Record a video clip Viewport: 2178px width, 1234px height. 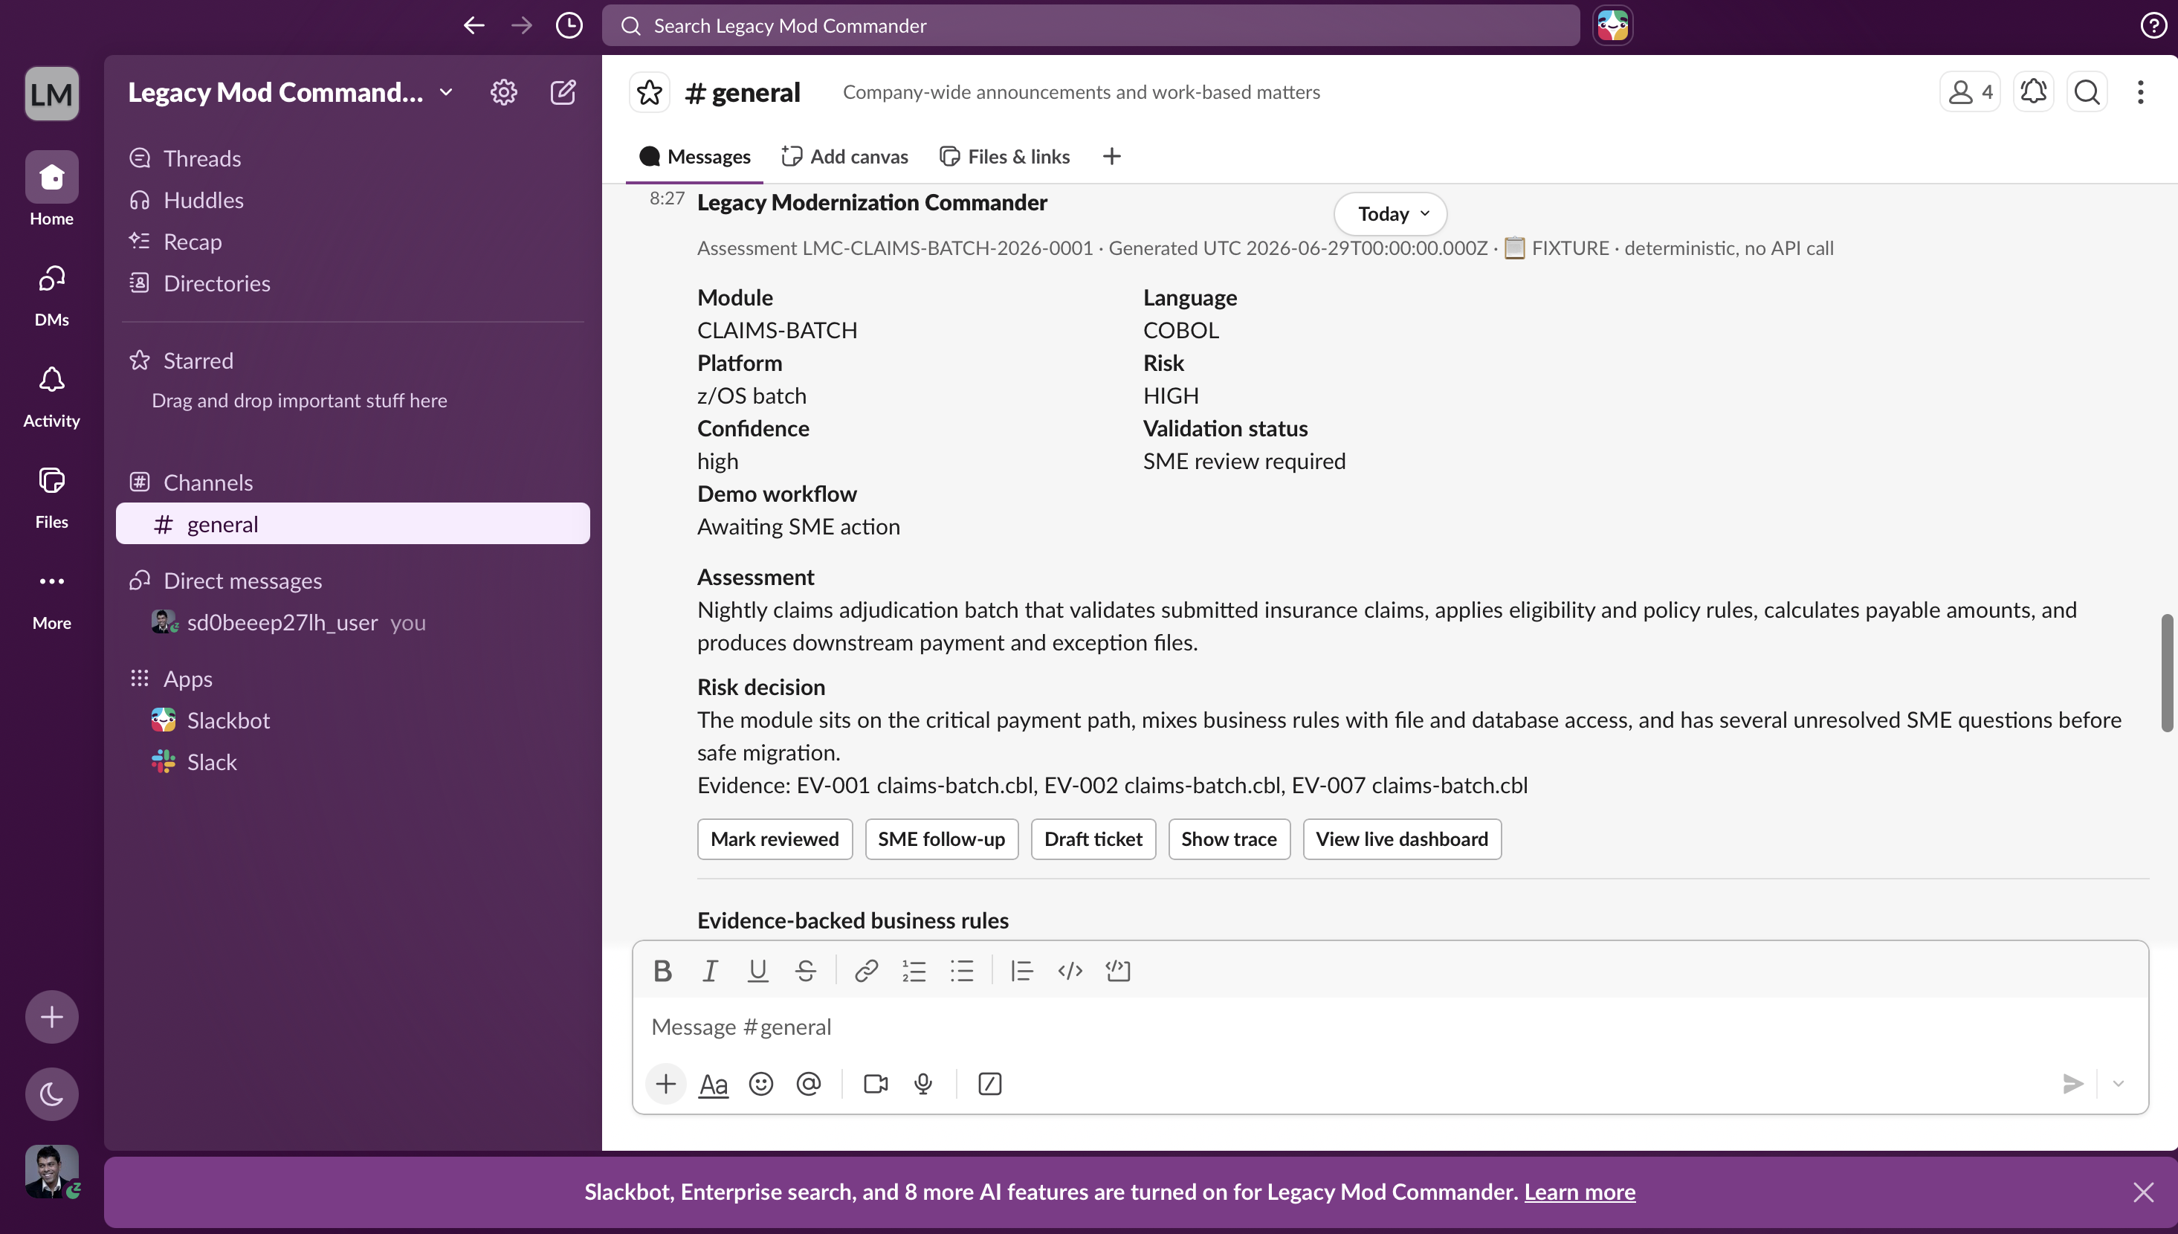click(876, 1084)
